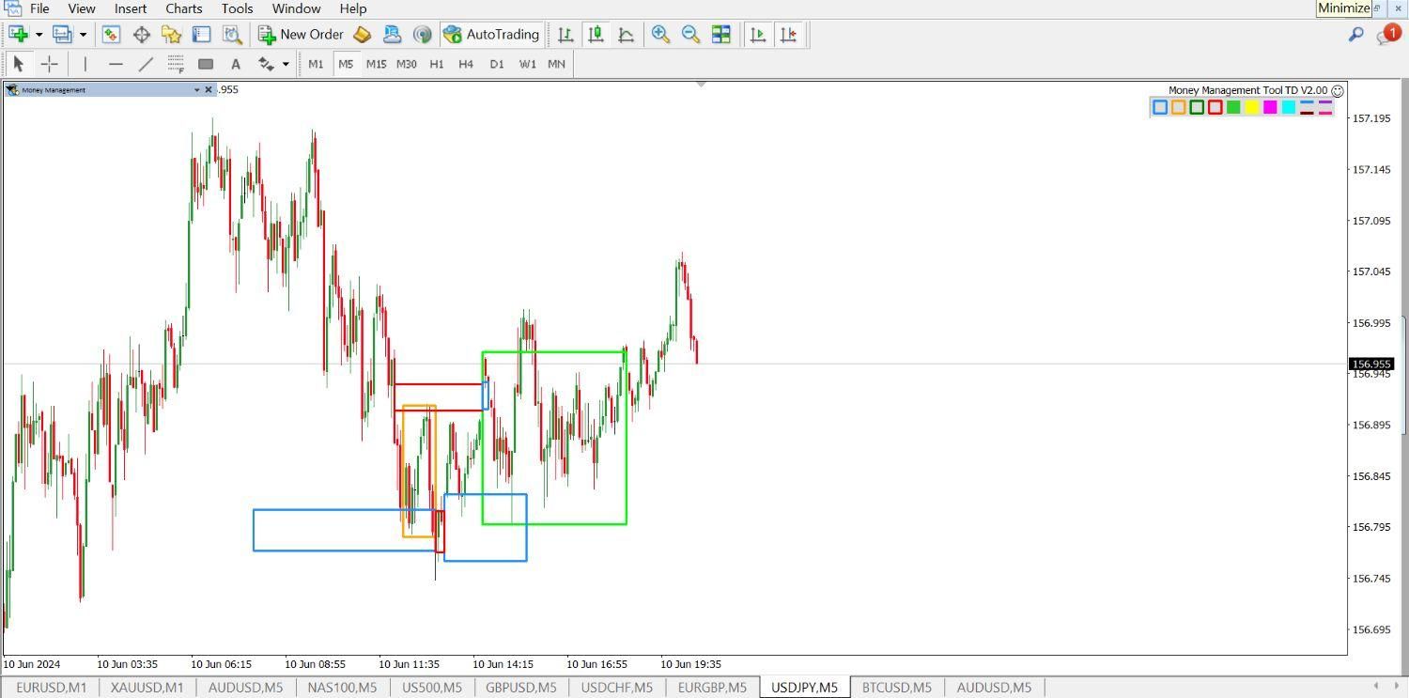Set timeframe to H1
Screen dimensions: 1409x698
pos(437,64)
